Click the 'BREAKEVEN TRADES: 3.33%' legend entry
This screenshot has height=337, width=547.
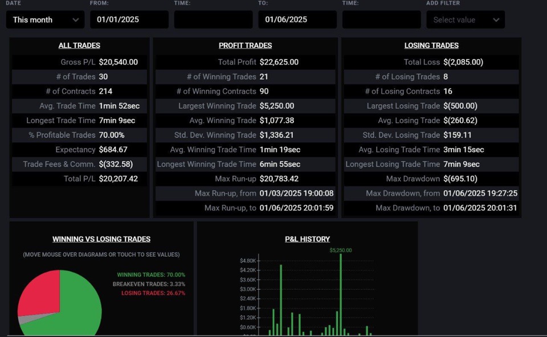(x=149, y=284)
